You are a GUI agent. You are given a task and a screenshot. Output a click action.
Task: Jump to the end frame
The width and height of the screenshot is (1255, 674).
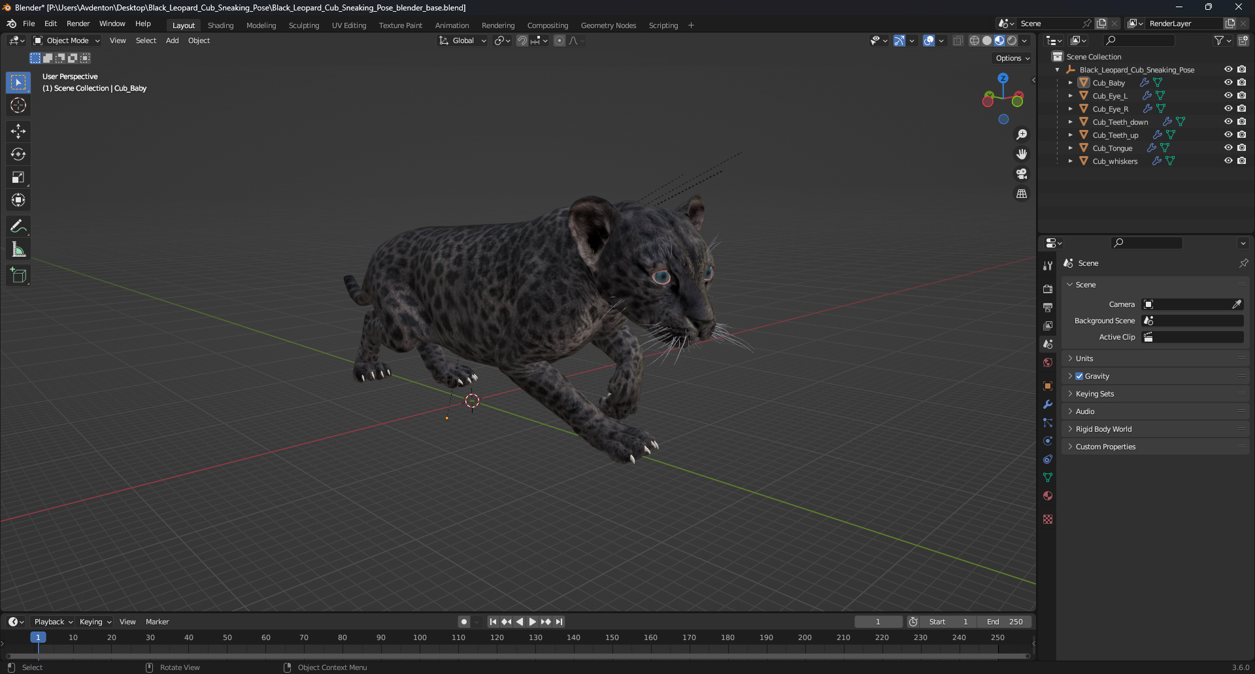[559, 622]
